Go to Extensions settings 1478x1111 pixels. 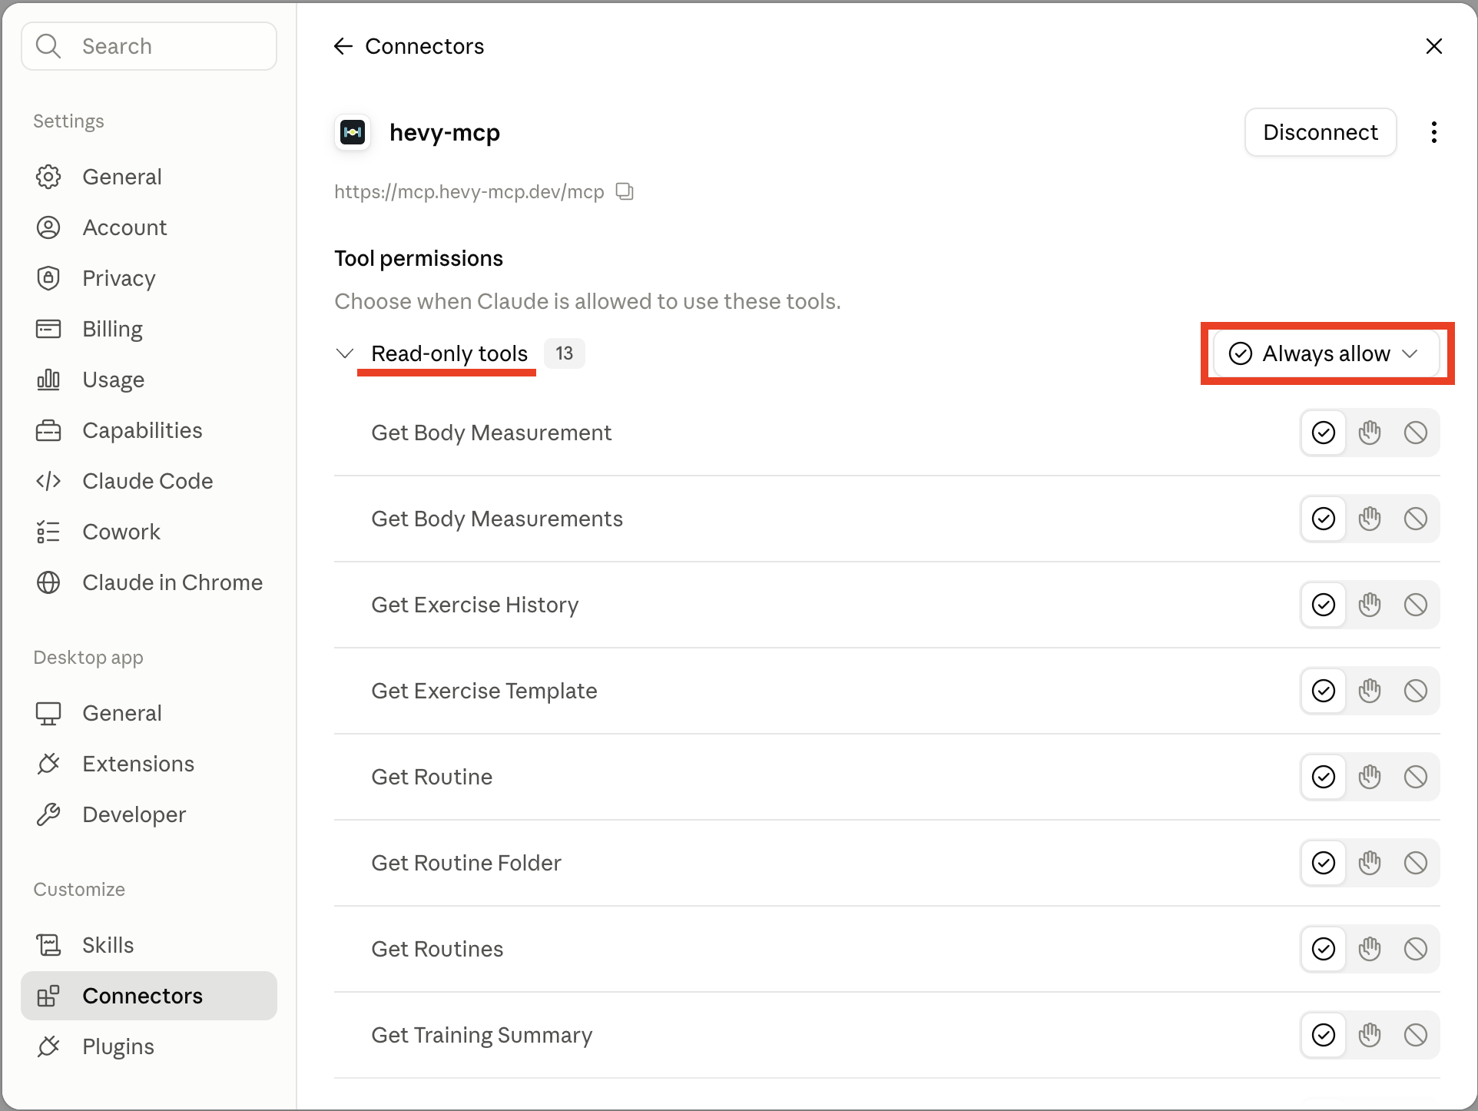click(x=149, y=764)
